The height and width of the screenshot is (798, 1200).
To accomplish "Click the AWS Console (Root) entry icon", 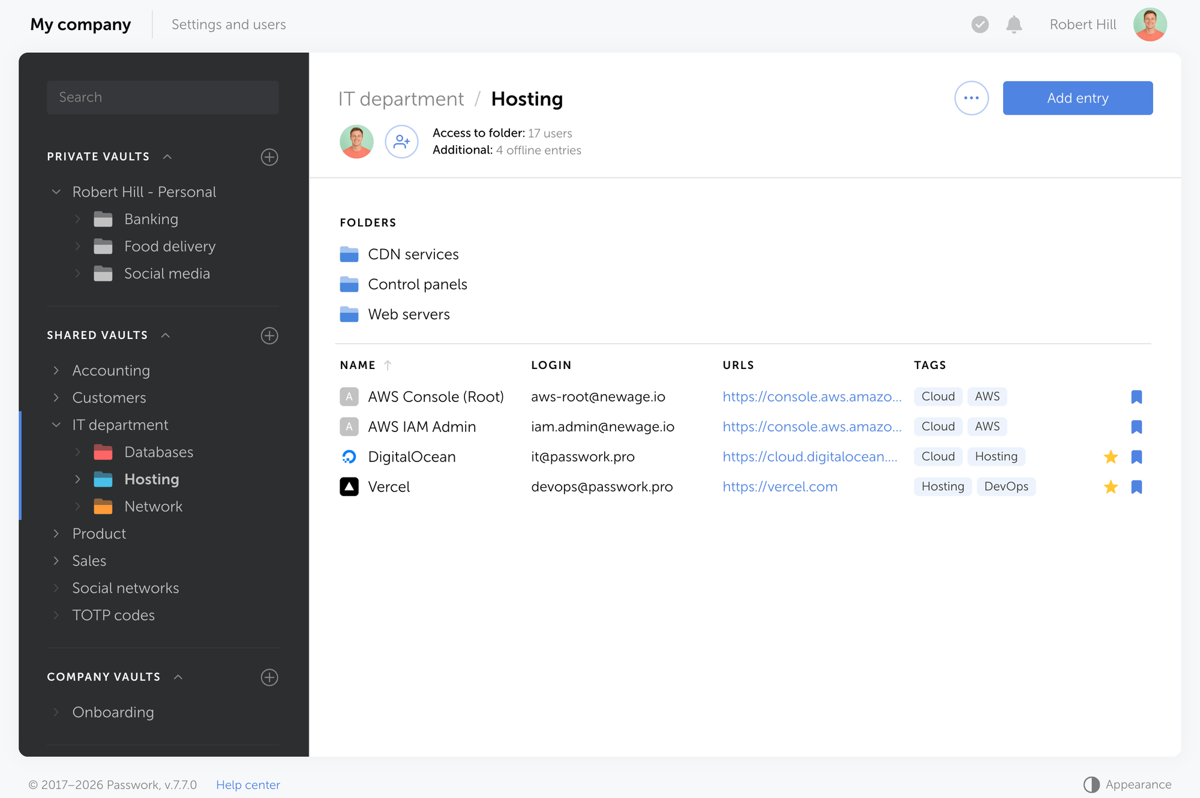I will tap(349, 397).
